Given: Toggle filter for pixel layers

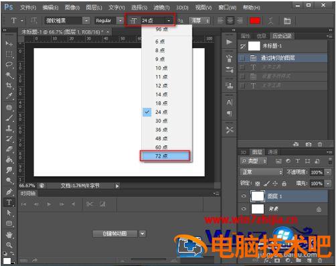Looking at the screenshot, I should 278,161.
